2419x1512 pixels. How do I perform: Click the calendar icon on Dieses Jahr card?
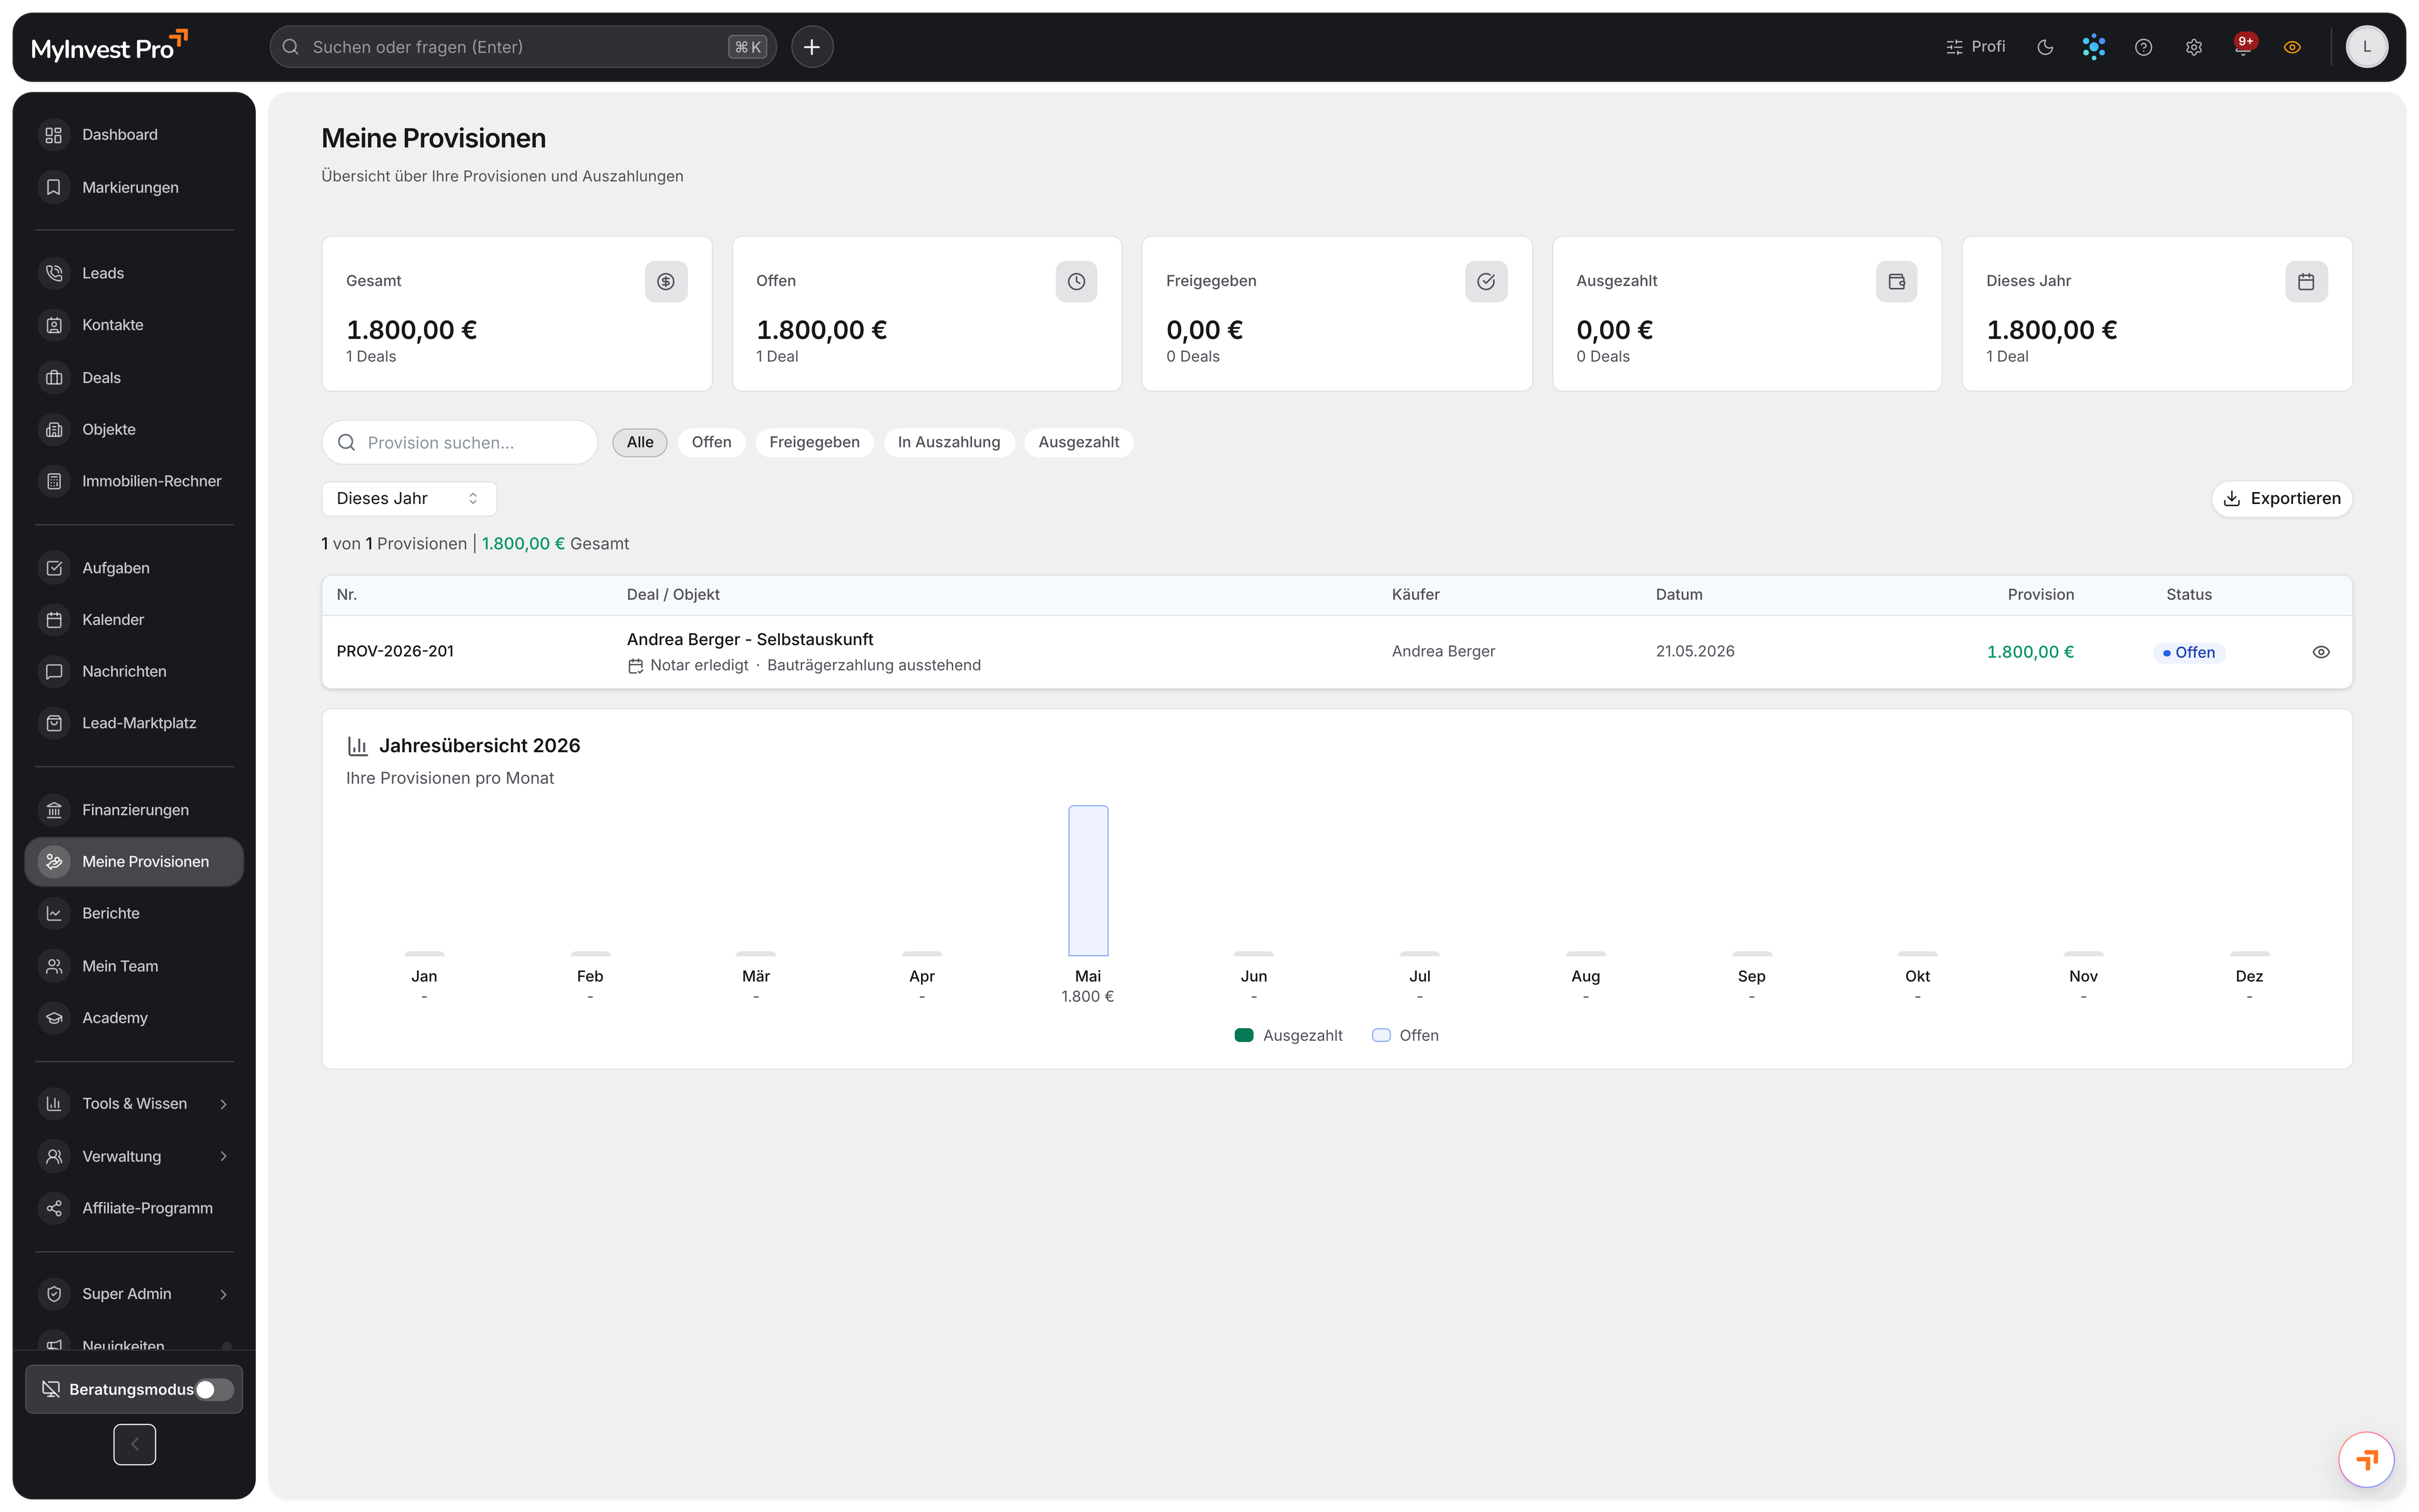[2306, 282]
